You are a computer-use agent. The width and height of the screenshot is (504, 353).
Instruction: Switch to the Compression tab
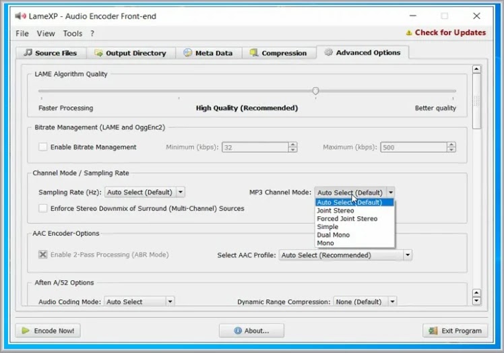279,53
